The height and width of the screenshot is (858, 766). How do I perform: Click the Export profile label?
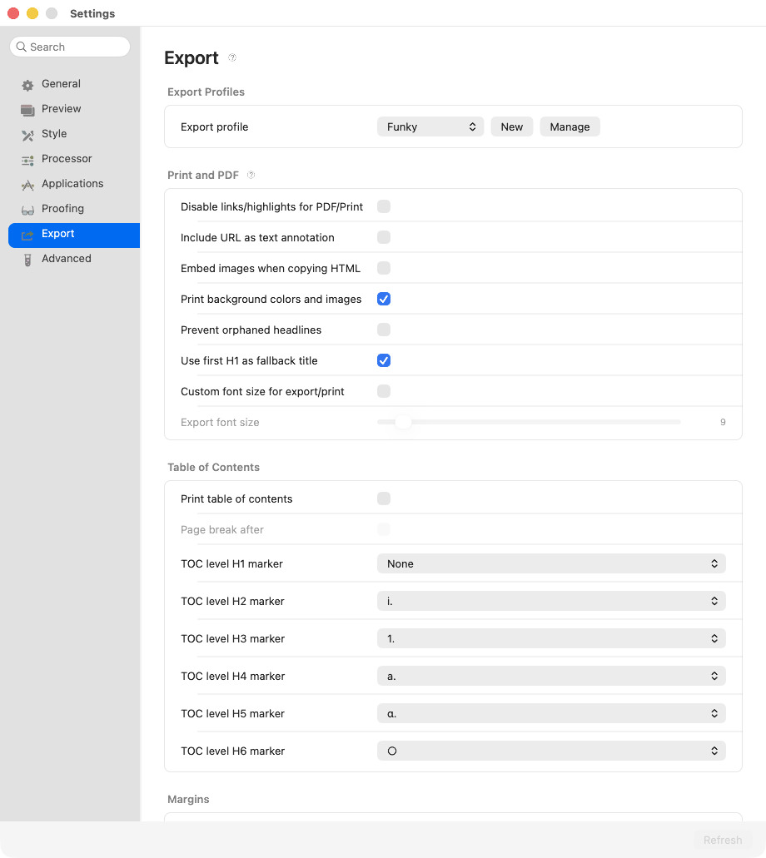(x=215, y=127)
